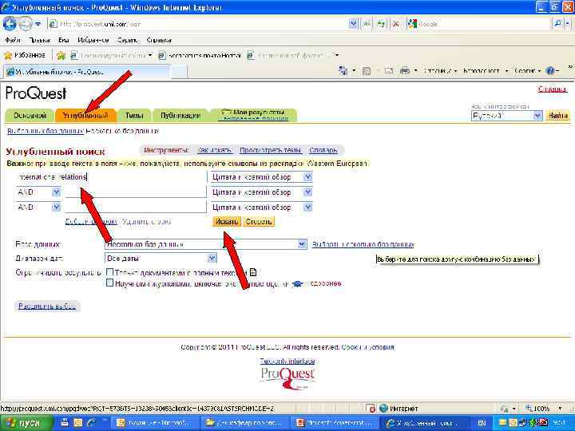Screen dimensions: 575x431
Task: Click the Text-only interface link
Action: 287,361
